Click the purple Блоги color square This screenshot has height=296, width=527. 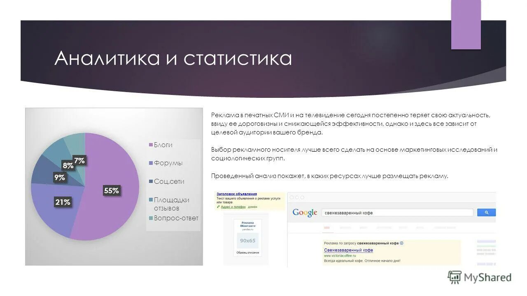point(151,144)
